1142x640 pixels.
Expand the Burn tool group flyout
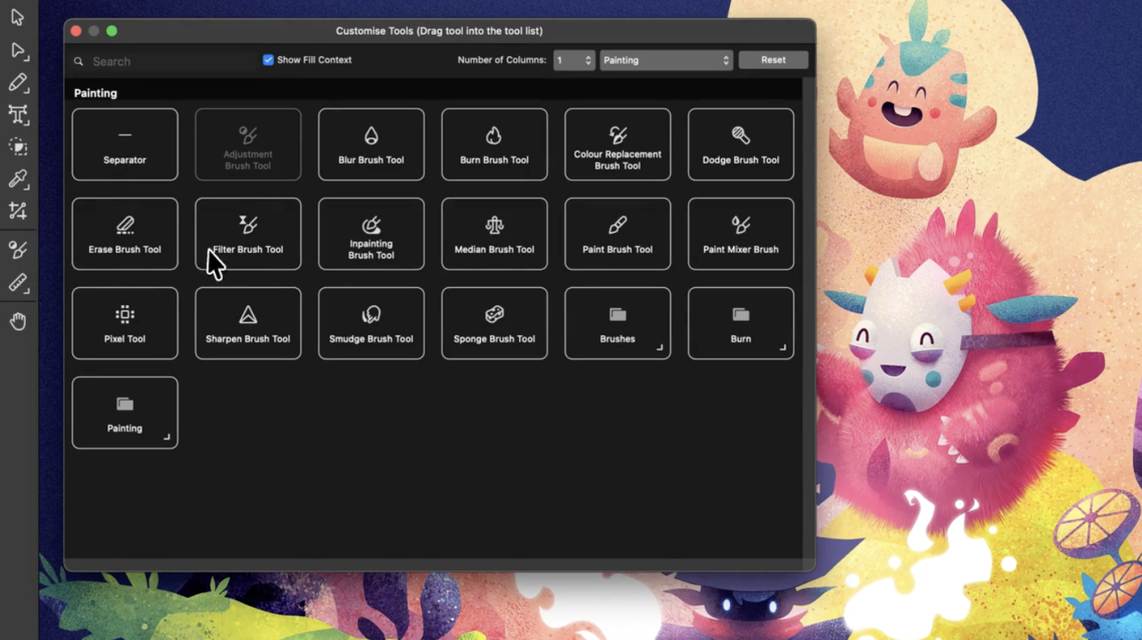click(x=782, y=348)
